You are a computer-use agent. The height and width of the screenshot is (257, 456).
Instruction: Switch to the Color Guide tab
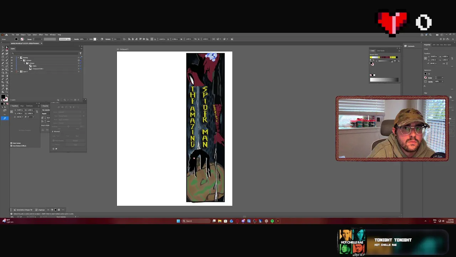tap(380, 51)
